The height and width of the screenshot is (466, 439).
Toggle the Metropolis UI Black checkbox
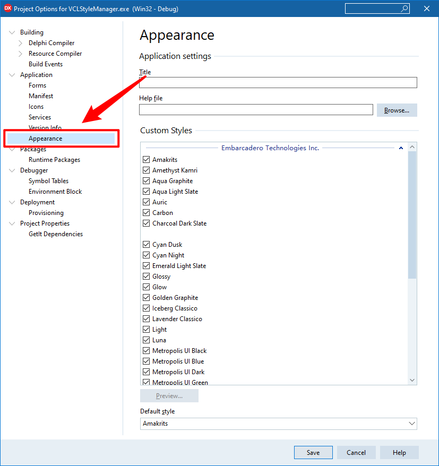[146, 351]
